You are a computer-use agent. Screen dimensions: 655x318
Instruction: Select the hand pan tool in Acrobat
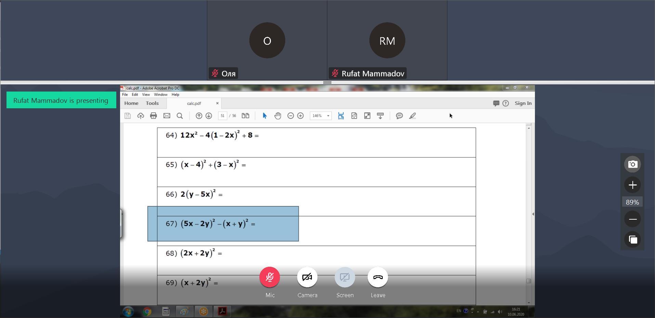tap(277, 116)
